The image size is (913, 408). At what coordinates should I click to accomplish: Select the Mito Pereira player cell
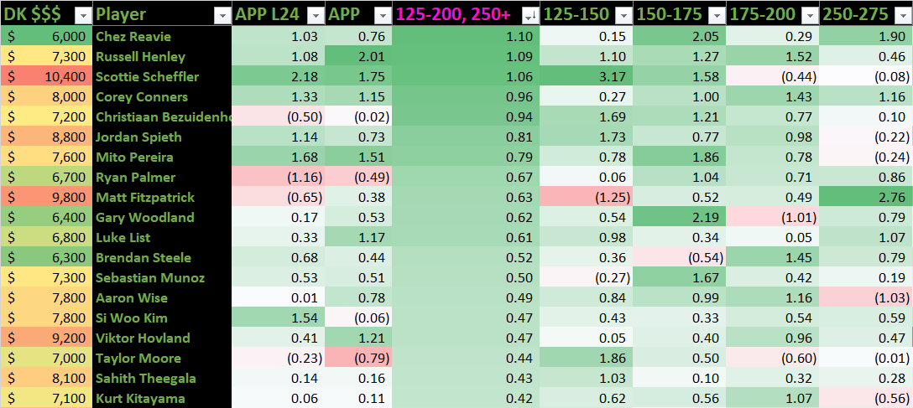(x=162, y=157)
